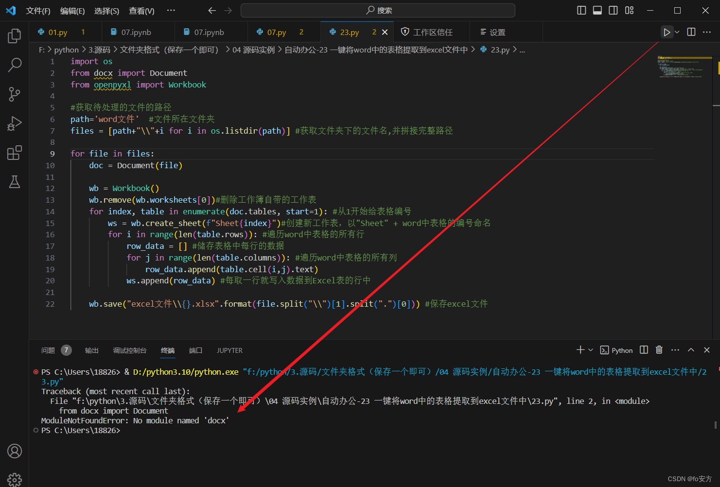The image size is (720, 487).
Task: Open the JUPYTER panel tab
Action: point(229,350)
